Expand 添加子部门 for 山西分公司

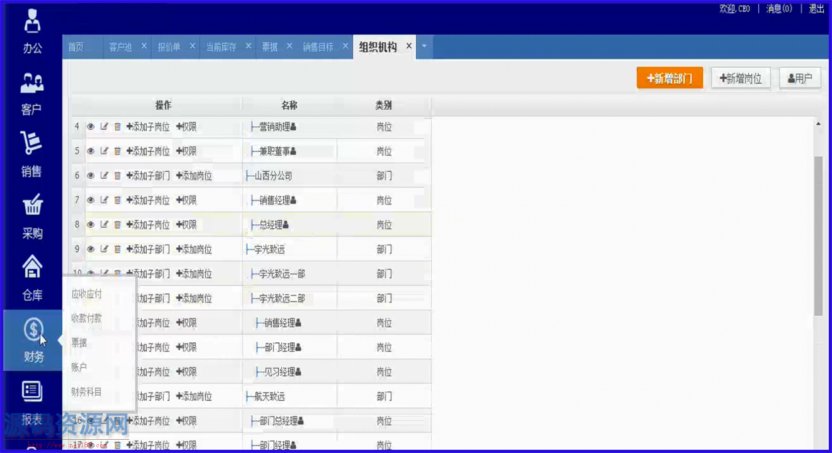point(148,176)
